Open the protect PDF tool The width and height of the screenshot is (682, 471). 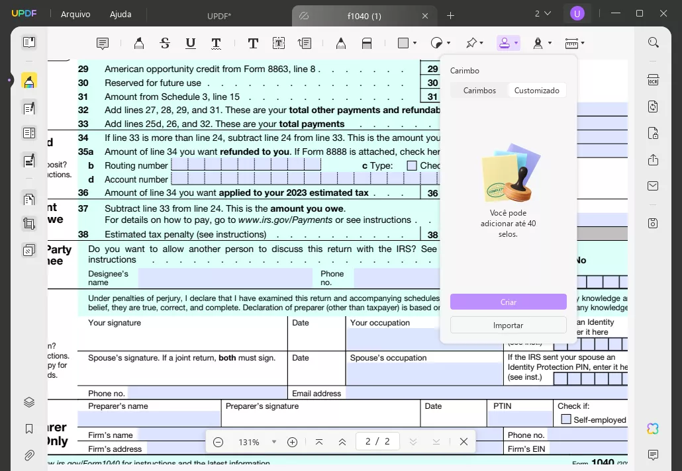click(x=654, y=133)
